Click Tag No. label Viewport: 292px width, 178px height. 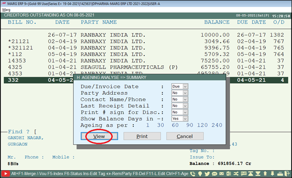pos(202,150)
